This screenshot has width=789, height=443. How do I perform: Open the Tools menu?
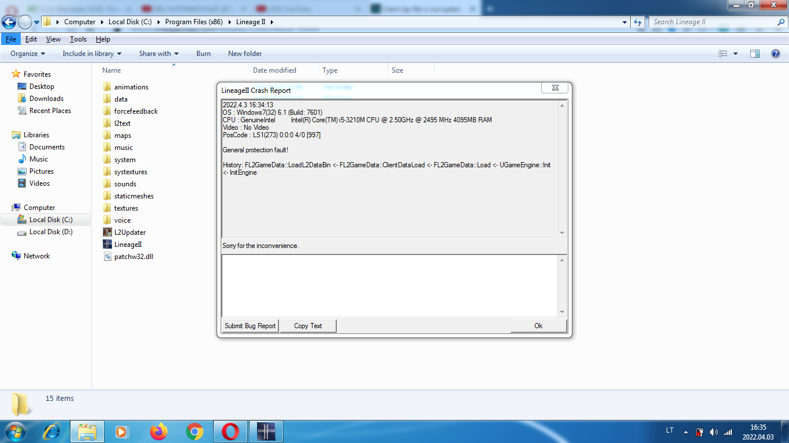(78, 39)
